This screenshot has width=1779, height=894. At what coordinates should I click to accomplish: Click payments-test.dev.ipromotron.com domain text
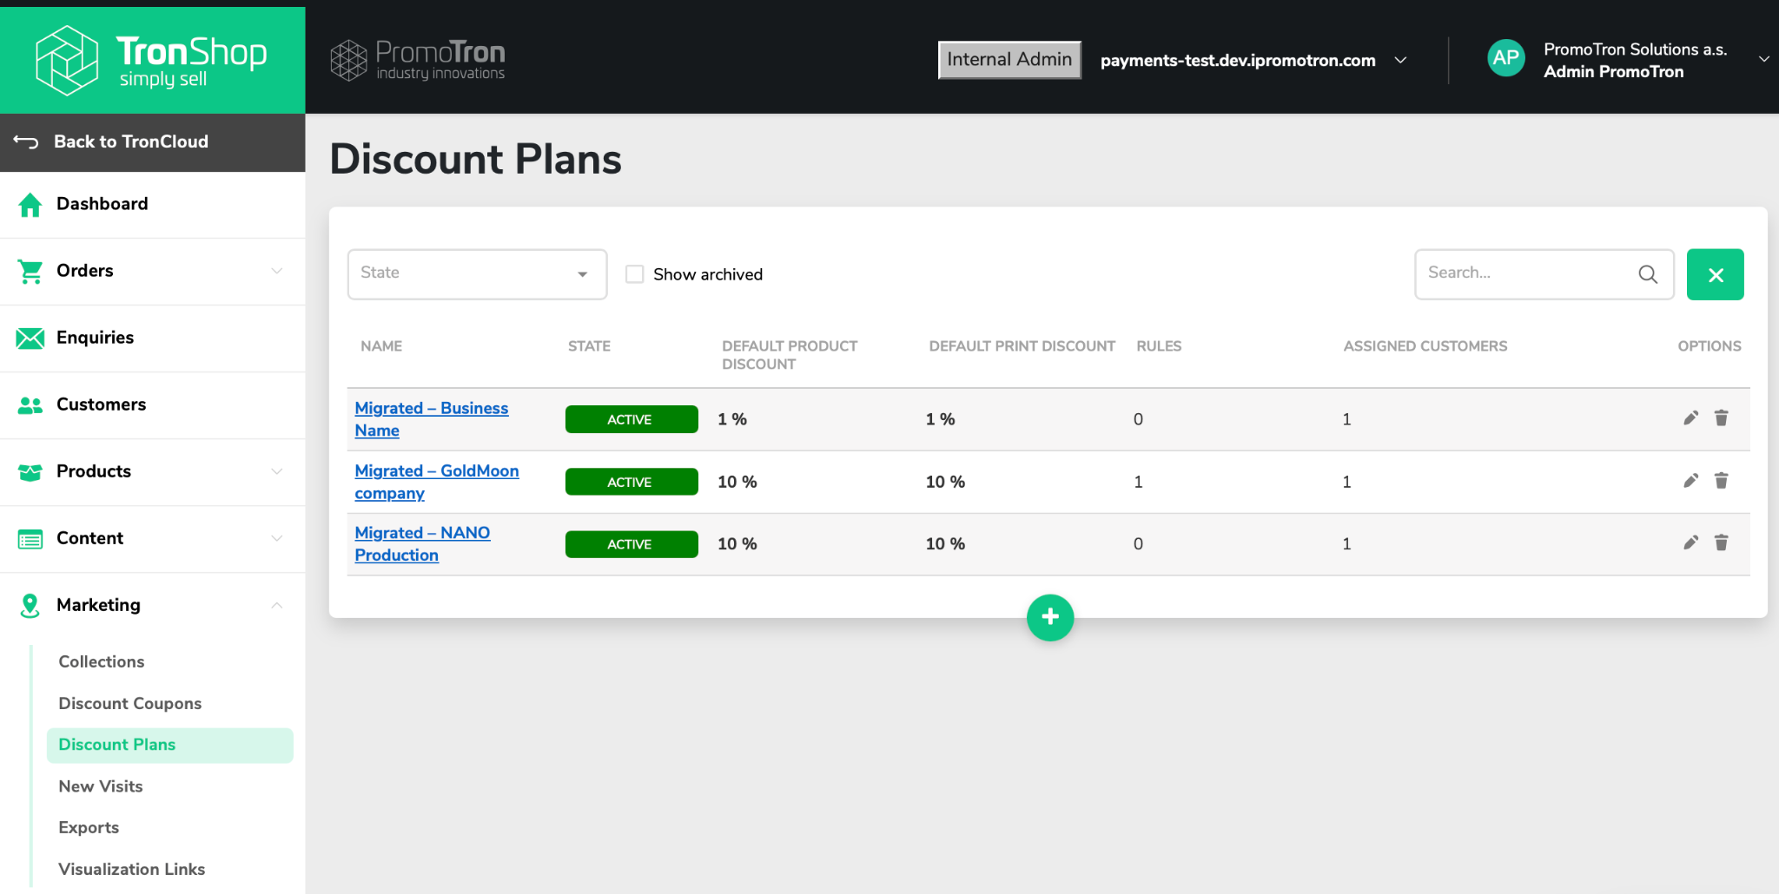[1238, 60]
